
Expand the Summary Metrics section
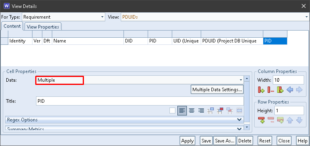pos(124,129)
